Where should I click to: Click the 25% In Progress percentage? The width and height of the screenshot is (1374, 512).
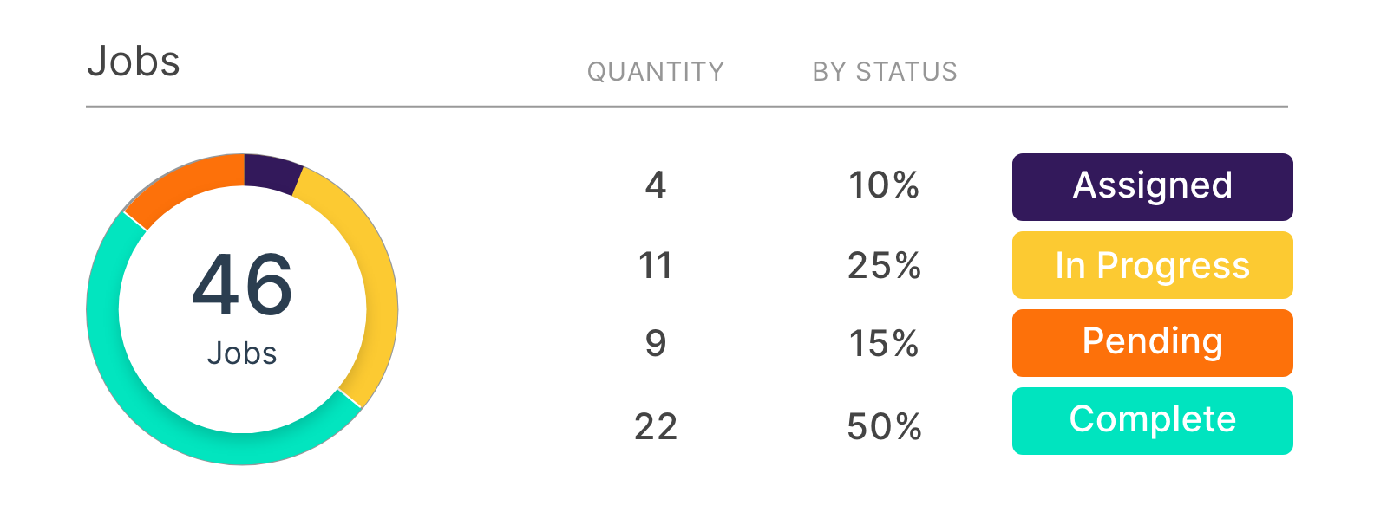[884, 265]
